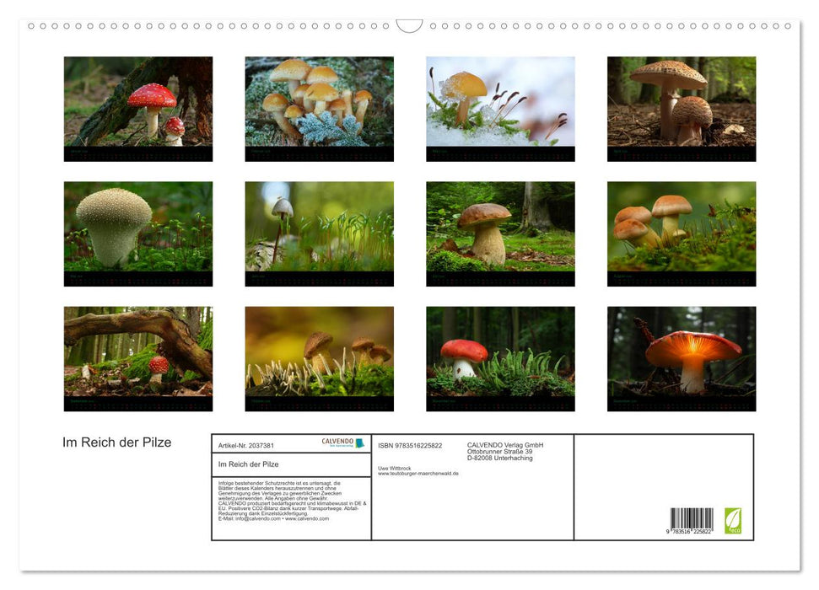The image size is (819, 590).
Task: Click the ISBN 9783516225822 text
Action: coord(410,445)
